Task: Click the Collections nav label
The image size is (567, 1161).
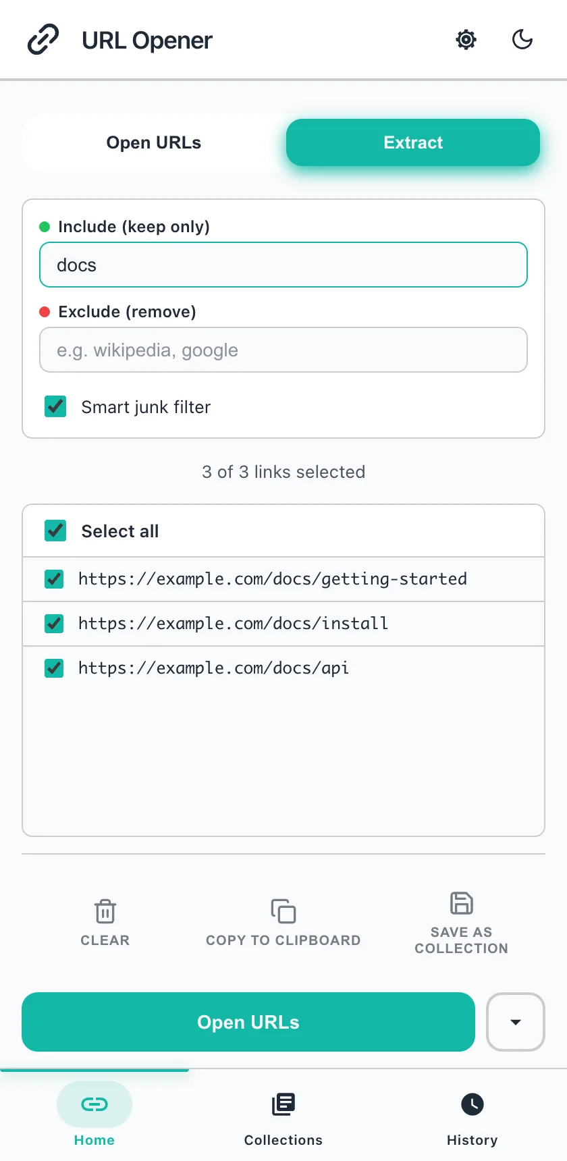Action: click(283, 1140)
